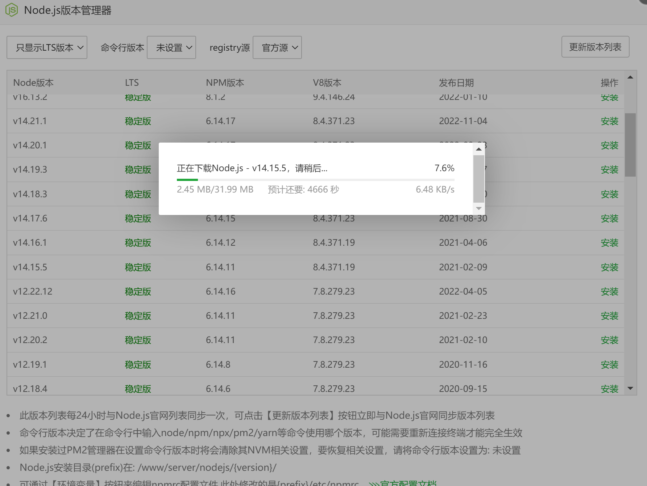Click NPM version 6.14.12 cell

(221, 242)
